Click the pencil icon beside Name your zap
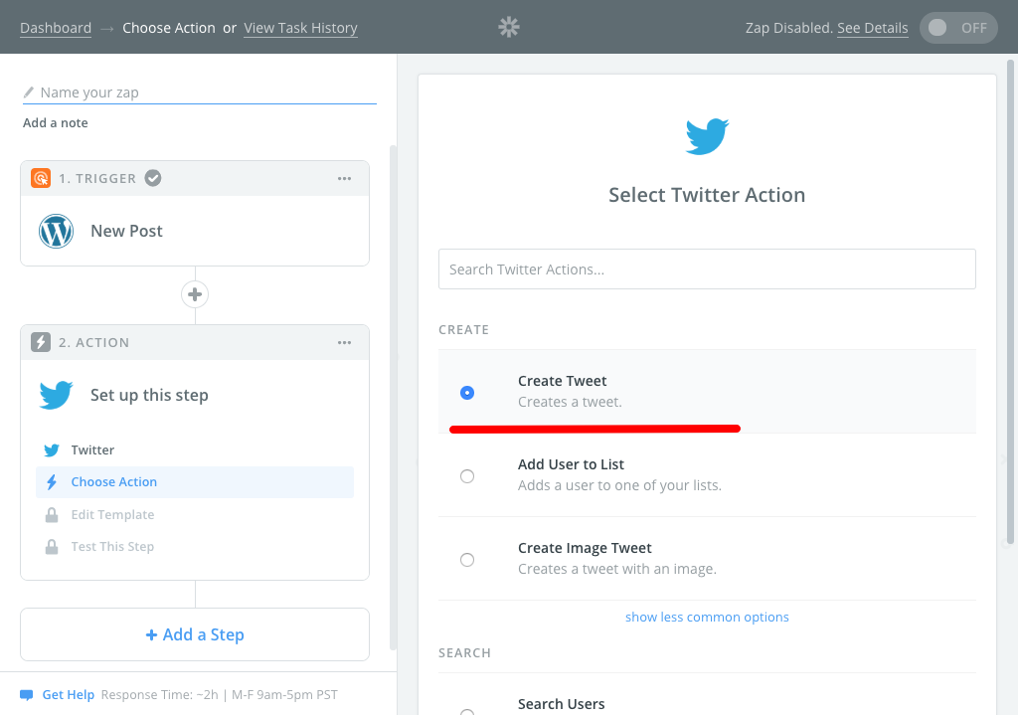The height and width of the screenshot is (715, 1018). click(x=29, y=92)
